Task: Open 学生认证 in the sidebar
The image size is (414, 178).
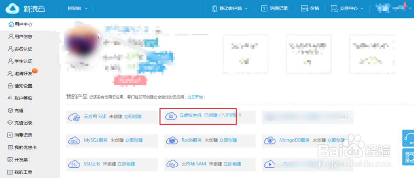Action: (23, 61)
